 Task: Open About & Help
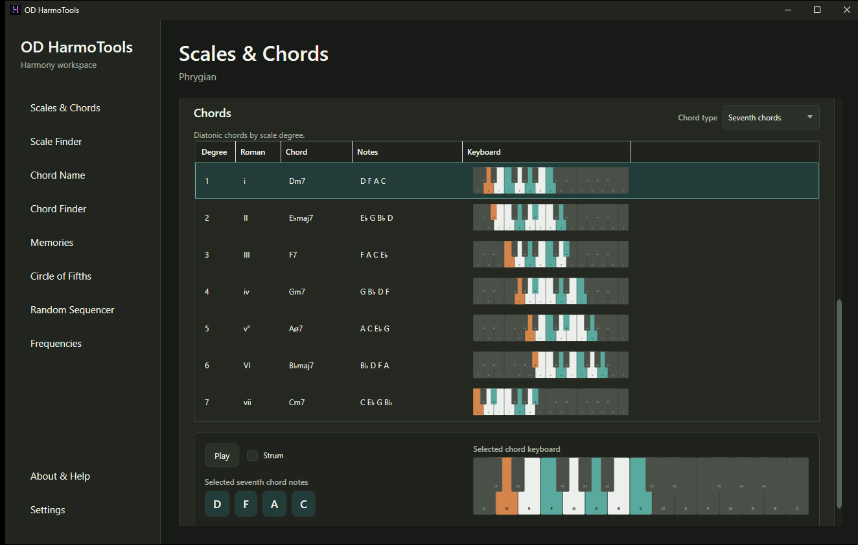(60, 476)
